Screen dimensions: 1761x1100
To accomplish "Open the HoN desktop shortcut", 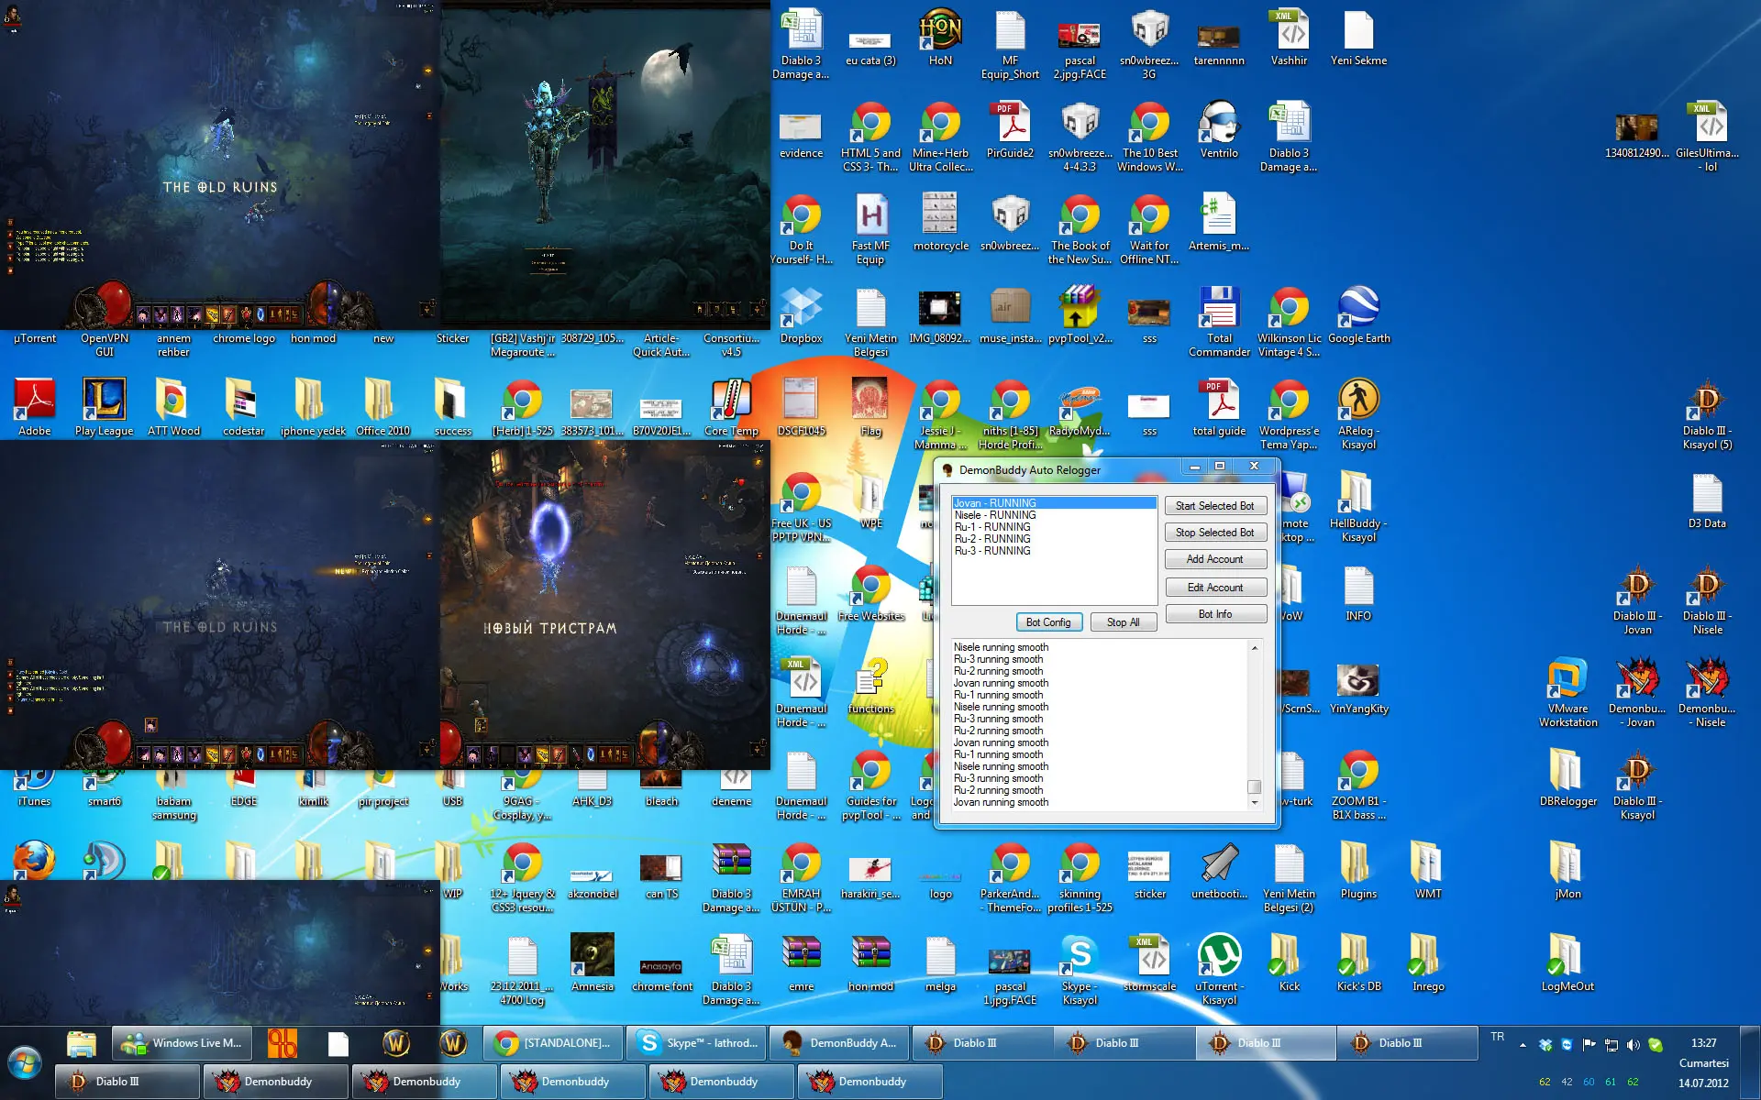I will point(940,37).
